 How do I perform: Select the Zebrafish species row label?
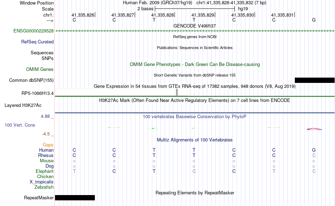pos(44,187)
